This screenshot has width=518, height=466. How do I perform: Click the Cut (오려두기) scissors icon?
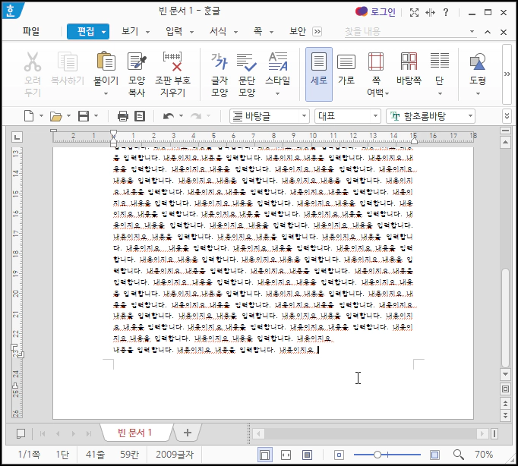[33, 62]
